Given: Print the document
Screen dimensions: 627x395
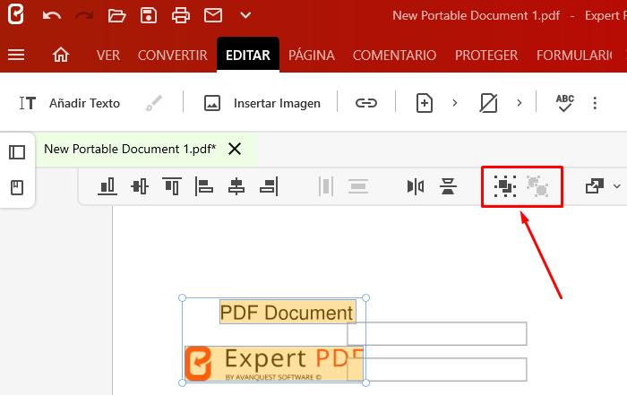Looking at the screenshot, I should click(181, 15).
